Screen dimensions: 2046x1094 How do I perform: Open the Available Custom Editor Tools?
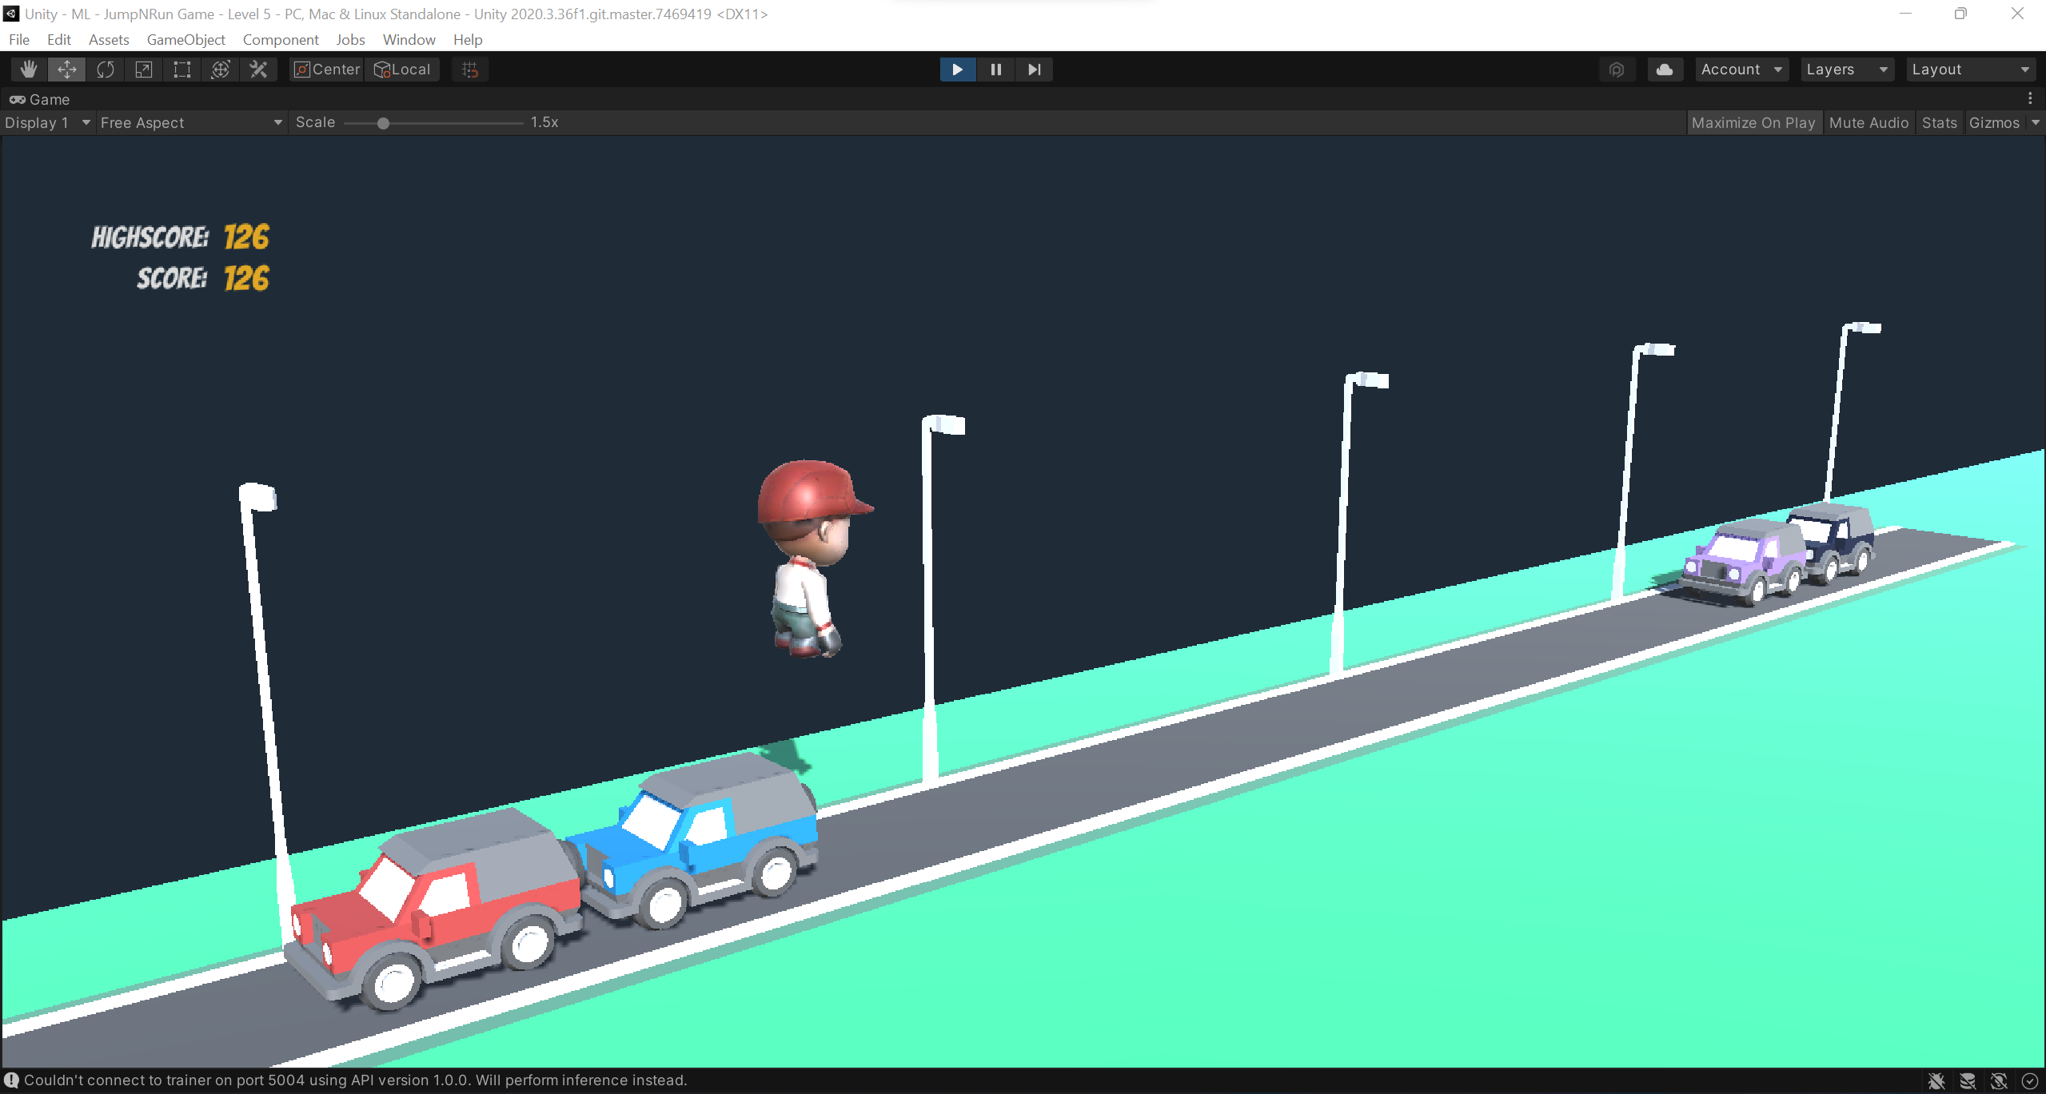257,70
